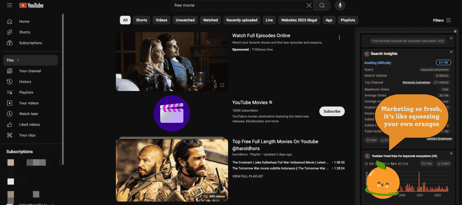The height and width of the screenshot is (205, 462).
Task: Clear the search box text
Action: click(x=309, y=5)
